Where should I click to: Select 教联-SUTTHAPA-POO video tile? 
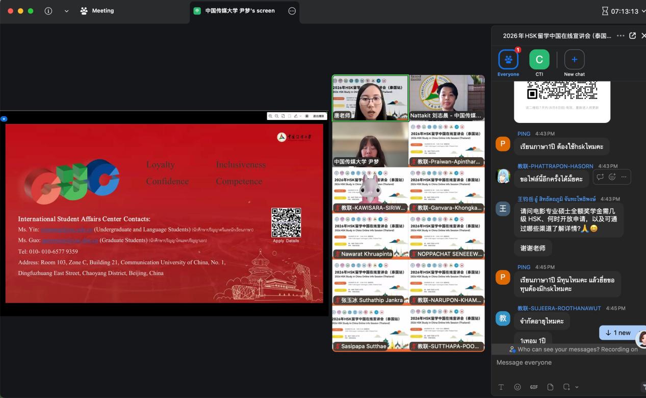(447, 328)
